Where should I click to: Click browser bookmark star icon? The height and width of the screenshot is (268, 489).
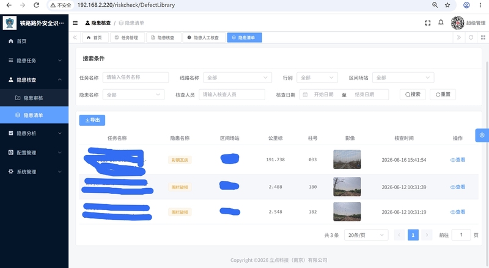pyautogui.click(x=447, y=5)
